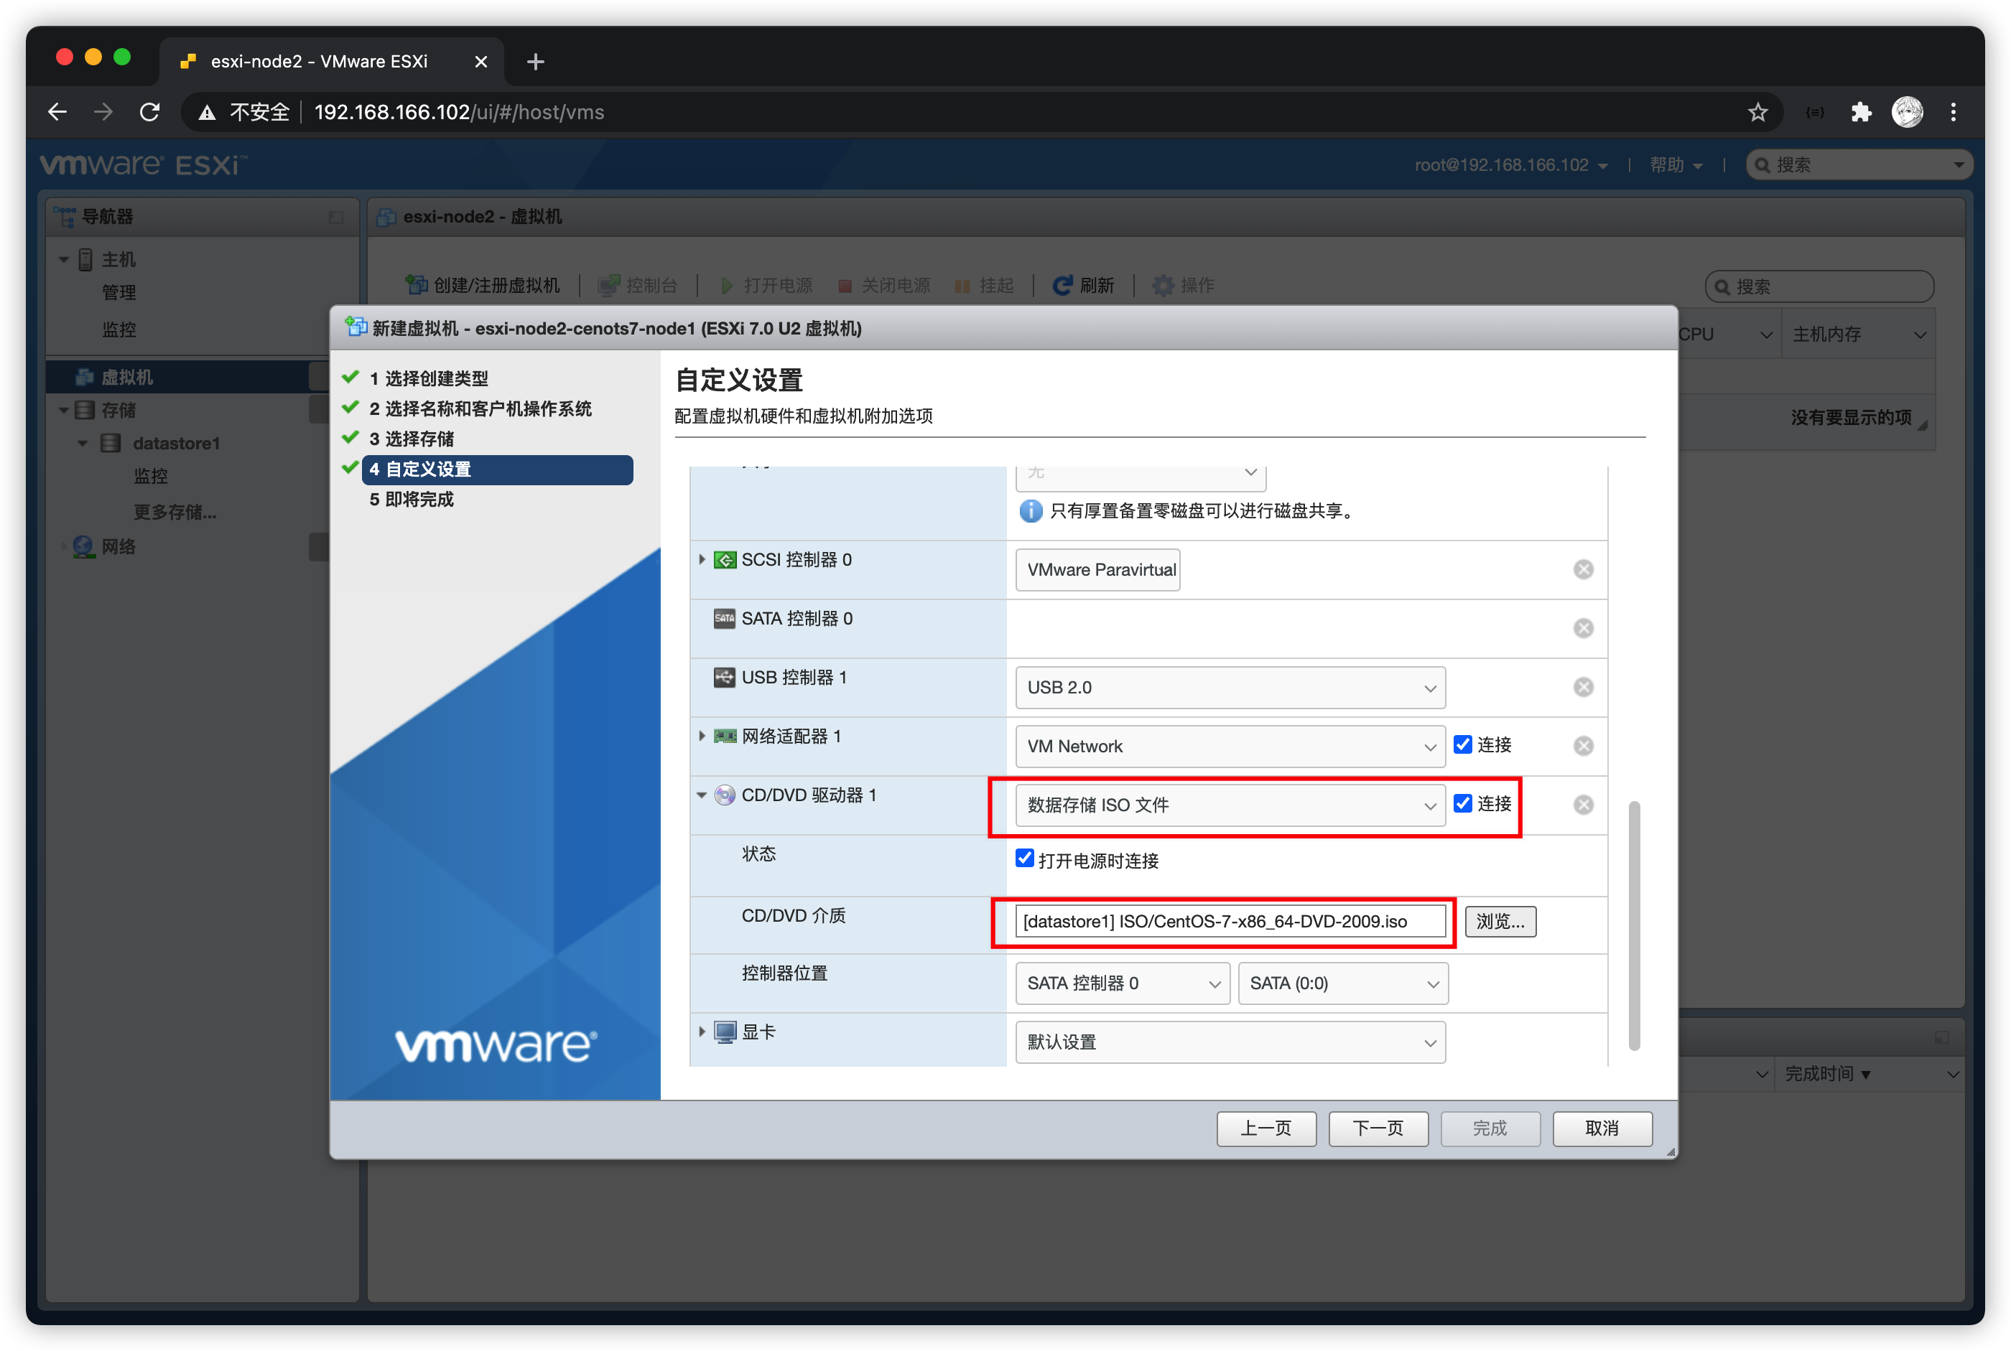Click the settings panel vertical scrollbar
The height and width of the screenshot is (1351, 2011).
pyautogui.click(x=1633, y=925)
